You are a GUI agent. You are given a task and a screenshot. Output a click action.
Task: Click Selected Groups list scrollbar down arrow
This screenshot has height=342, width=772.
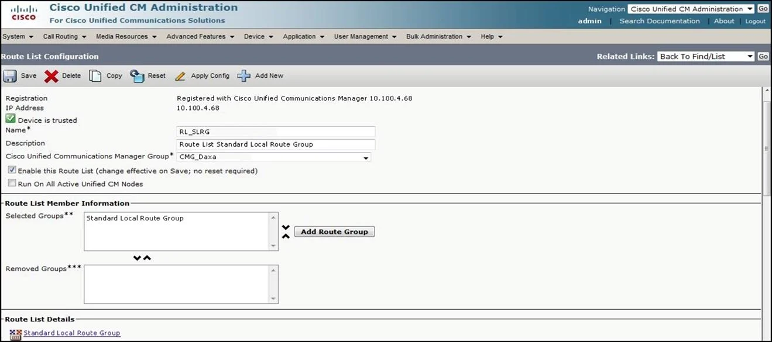[273, 246]
